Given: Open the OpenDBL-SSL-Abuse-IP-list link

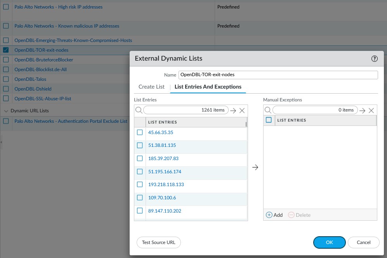Looking at the screenshot, I should click(43, 99).
